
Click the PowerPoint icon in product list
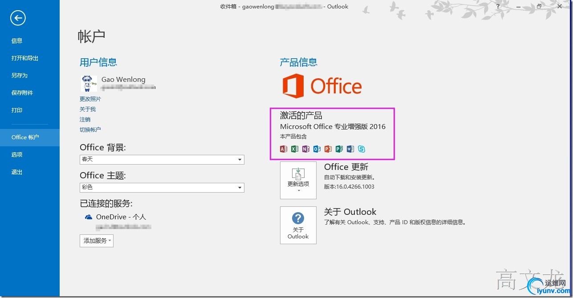pyautogui.click(x=328, y=149)
